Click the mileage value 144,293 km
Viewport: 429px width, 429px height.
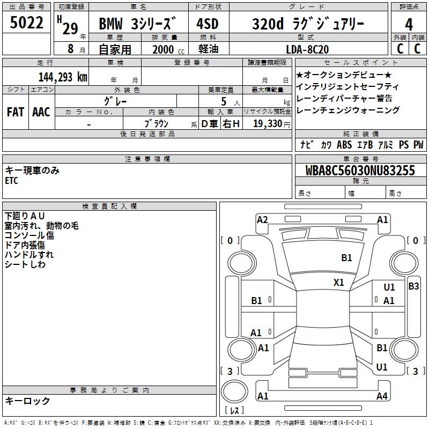(x=63, y=77)
